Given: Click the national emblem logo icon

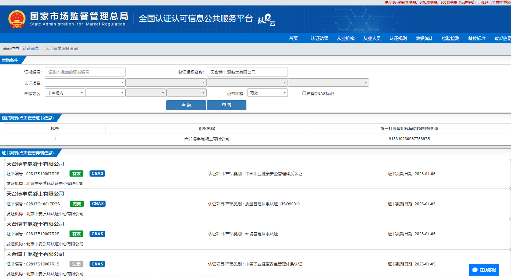Looking at the screenshot, I should tap(17, 19).
